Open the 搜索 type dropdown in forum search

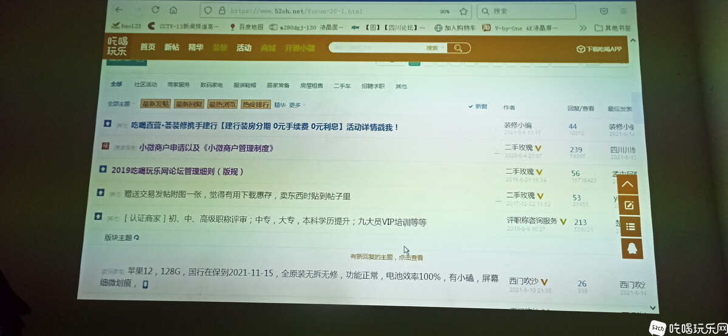pos(435,48)
